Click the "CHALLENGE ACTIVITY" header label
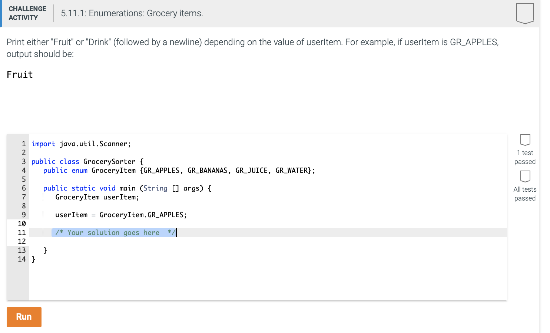 point(27,13)
